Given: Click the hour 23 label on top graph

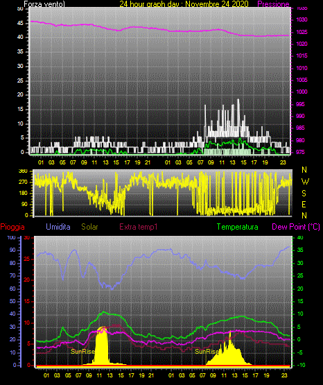Looking at the screenshot, I should coord(283,162).
